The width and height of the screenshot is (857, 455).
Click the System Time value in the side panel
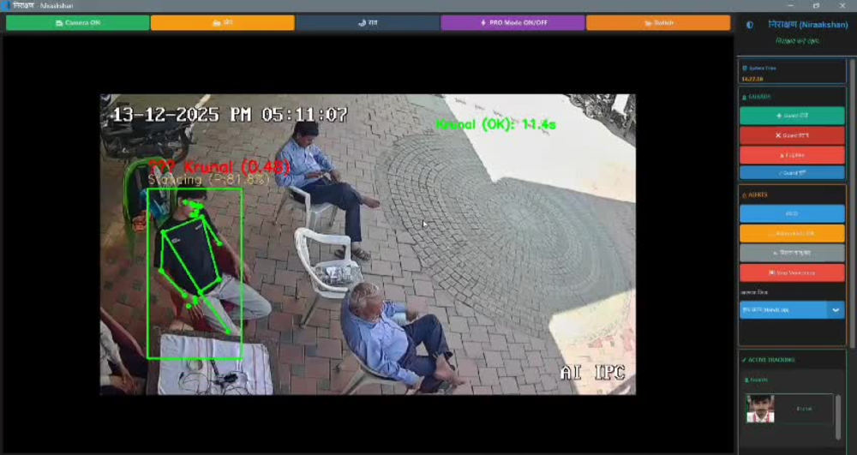752,79
